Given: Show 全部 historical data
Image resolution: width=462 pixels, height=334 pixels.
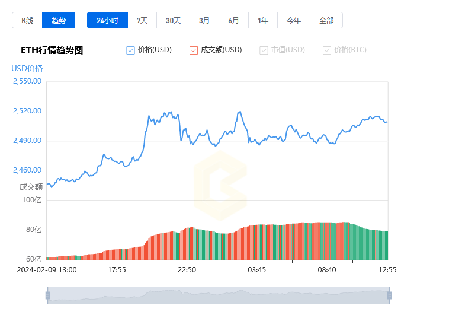Looking at the screenshot, I should click(326, 20).
